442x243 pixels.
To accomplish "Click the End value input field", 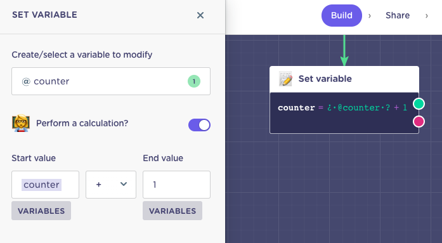I will [x=176, y=185].
